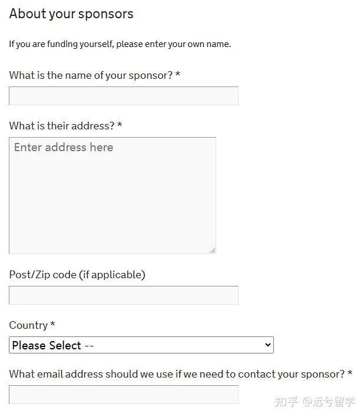Click the self-funding instruction text
The width and height of the screenshot is (364, 417).
(120, 44)
